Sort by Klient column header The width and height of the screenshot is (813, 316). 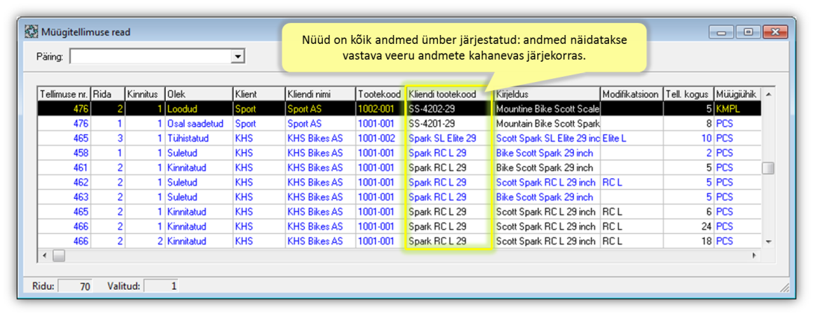[259, 94]
